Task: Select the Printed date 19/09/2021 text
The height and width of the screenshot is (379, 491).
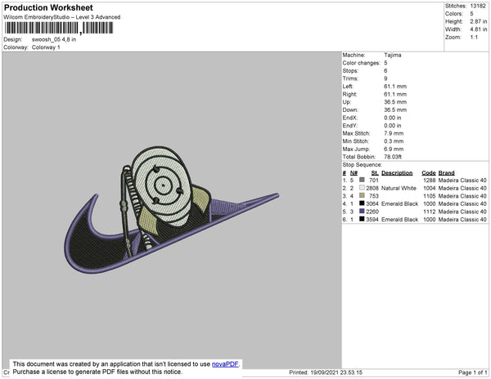Action: point(326,372)
